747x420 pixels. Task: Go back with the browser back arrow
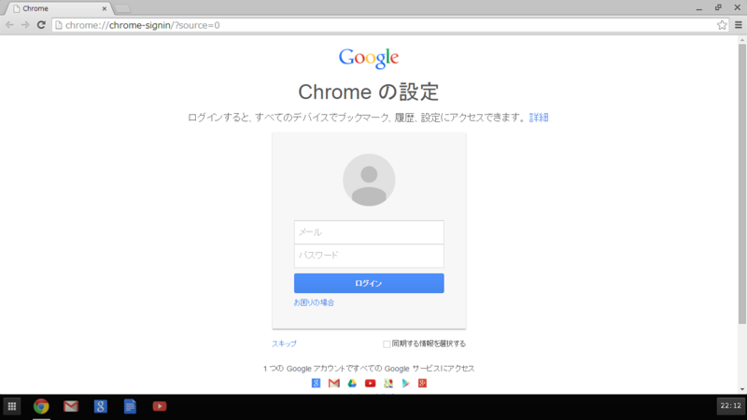[x=9, y=25]
